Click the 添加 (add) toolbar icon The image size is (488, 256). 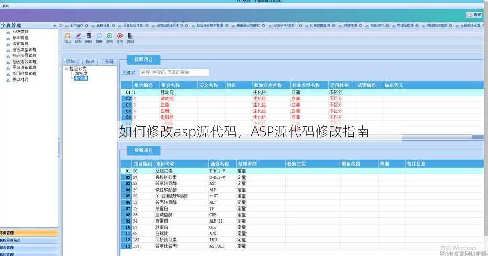pos(68,36)
